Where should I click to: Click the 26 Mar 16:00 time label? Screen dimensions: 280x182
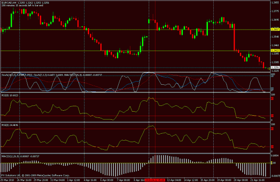tap(24, 180)
